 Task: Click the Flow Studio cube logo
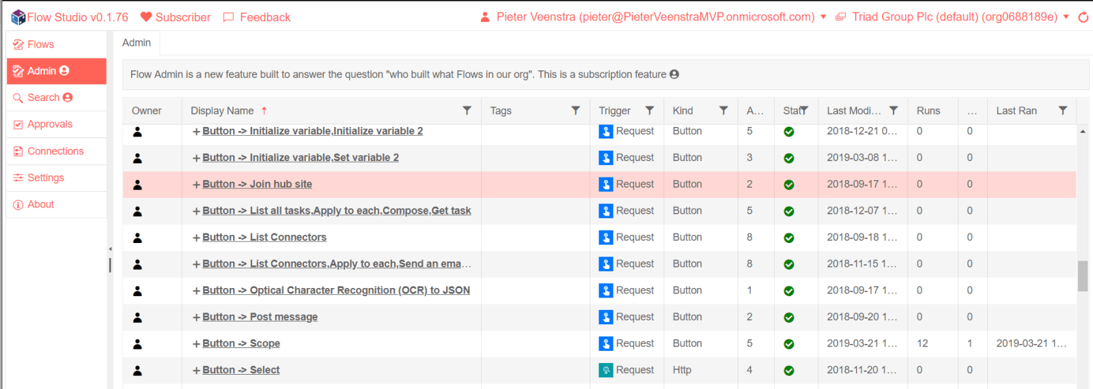tap(18, 17)
